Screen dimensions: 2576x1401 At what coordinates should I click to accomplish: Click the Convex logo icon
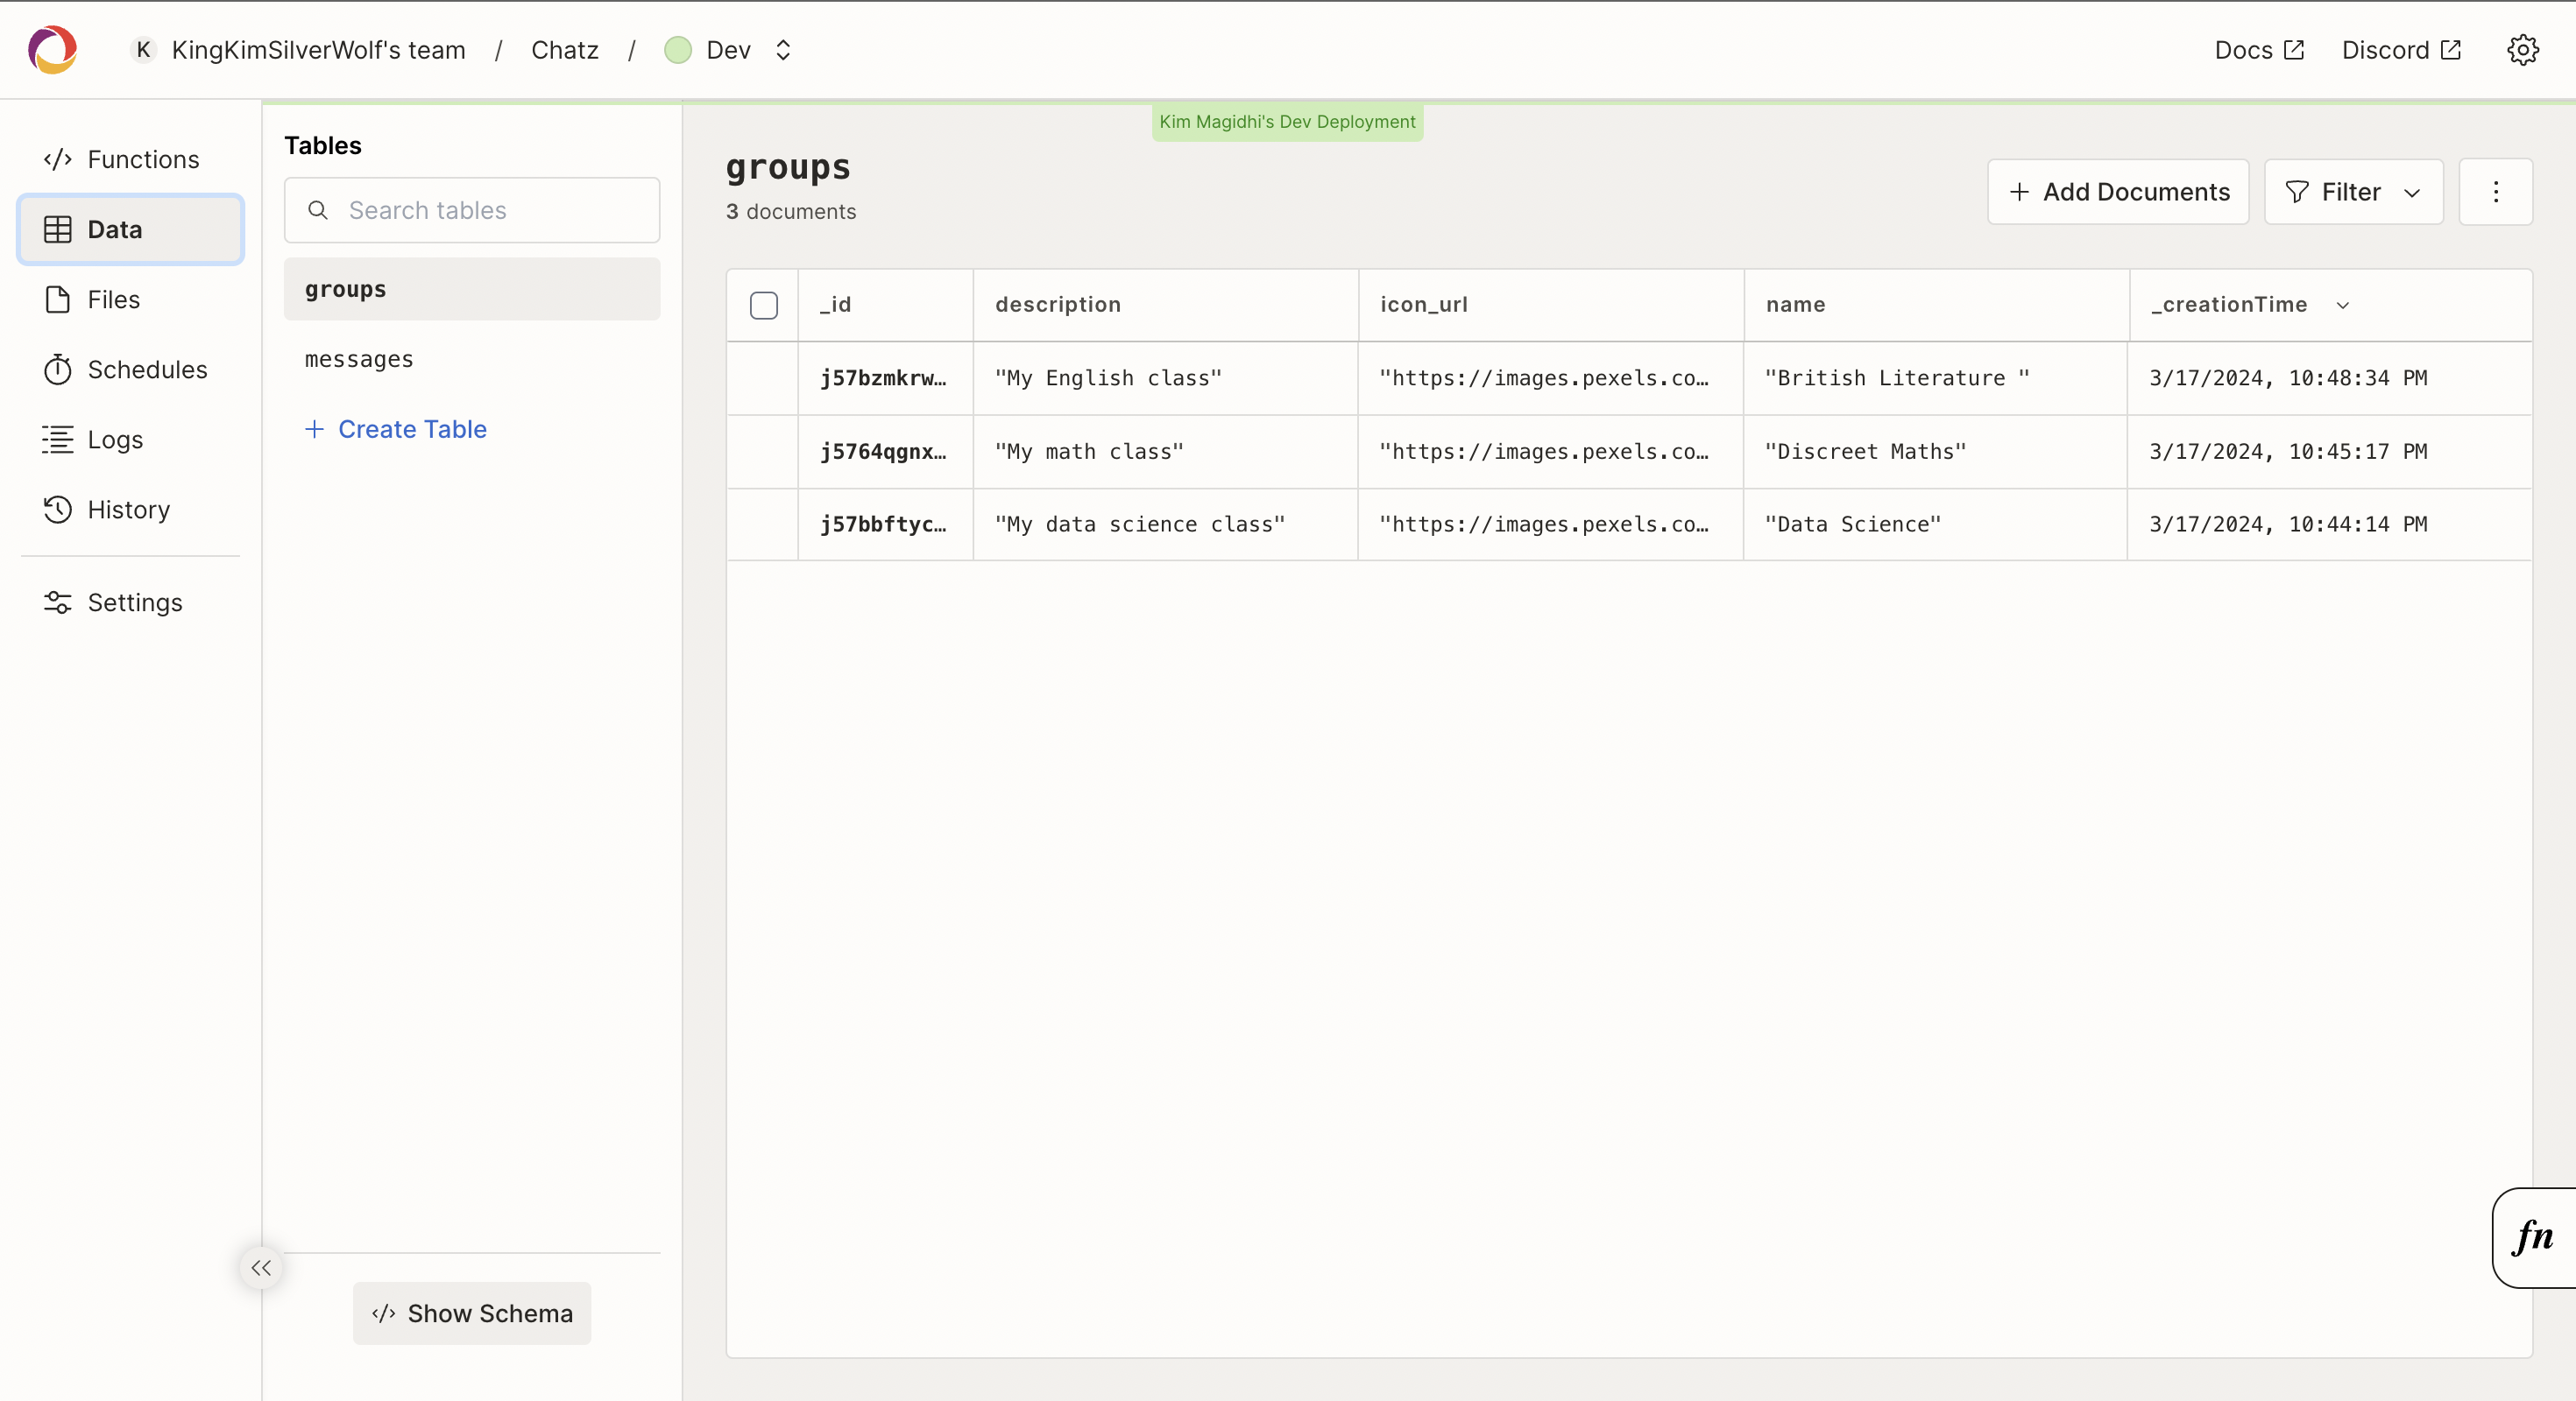click(52, 50)
